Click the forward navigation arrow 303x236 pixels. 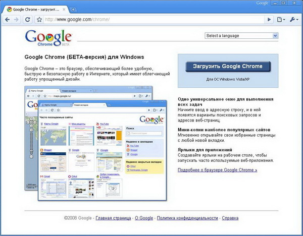pyautogui.click(x=17, y=20)
